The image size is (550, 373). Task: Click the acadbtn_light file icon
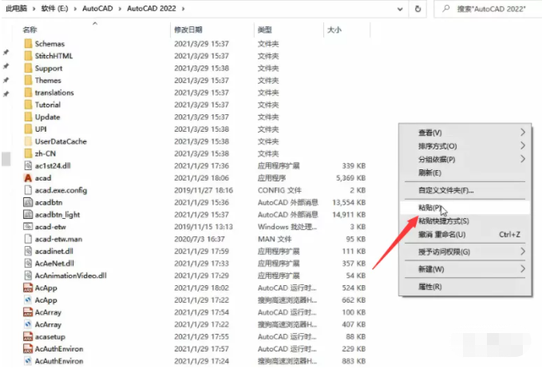click(28, 214)
